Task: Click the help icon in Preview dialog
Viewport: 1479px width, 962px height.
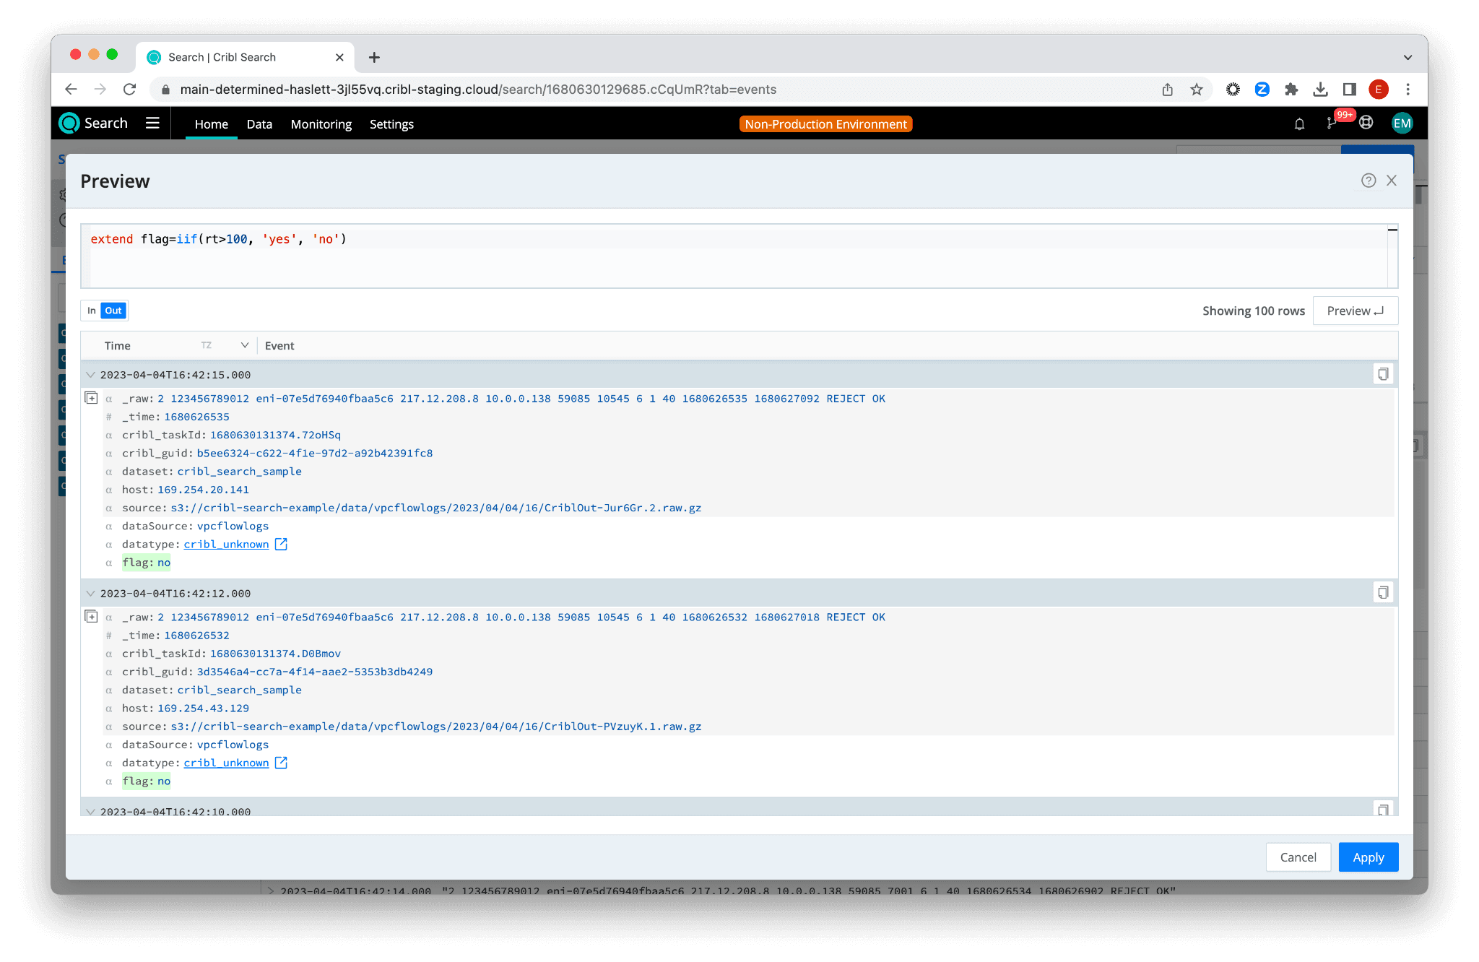Action: (x=1368, y=181)
